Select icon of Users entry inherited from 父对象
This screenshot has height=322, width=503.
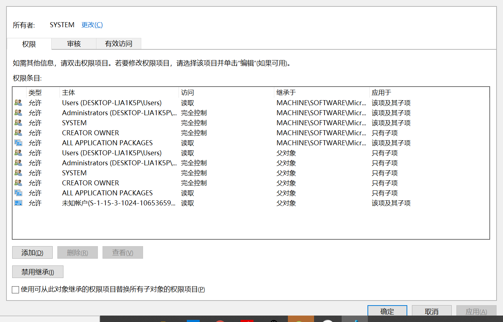tap(18, 153)
